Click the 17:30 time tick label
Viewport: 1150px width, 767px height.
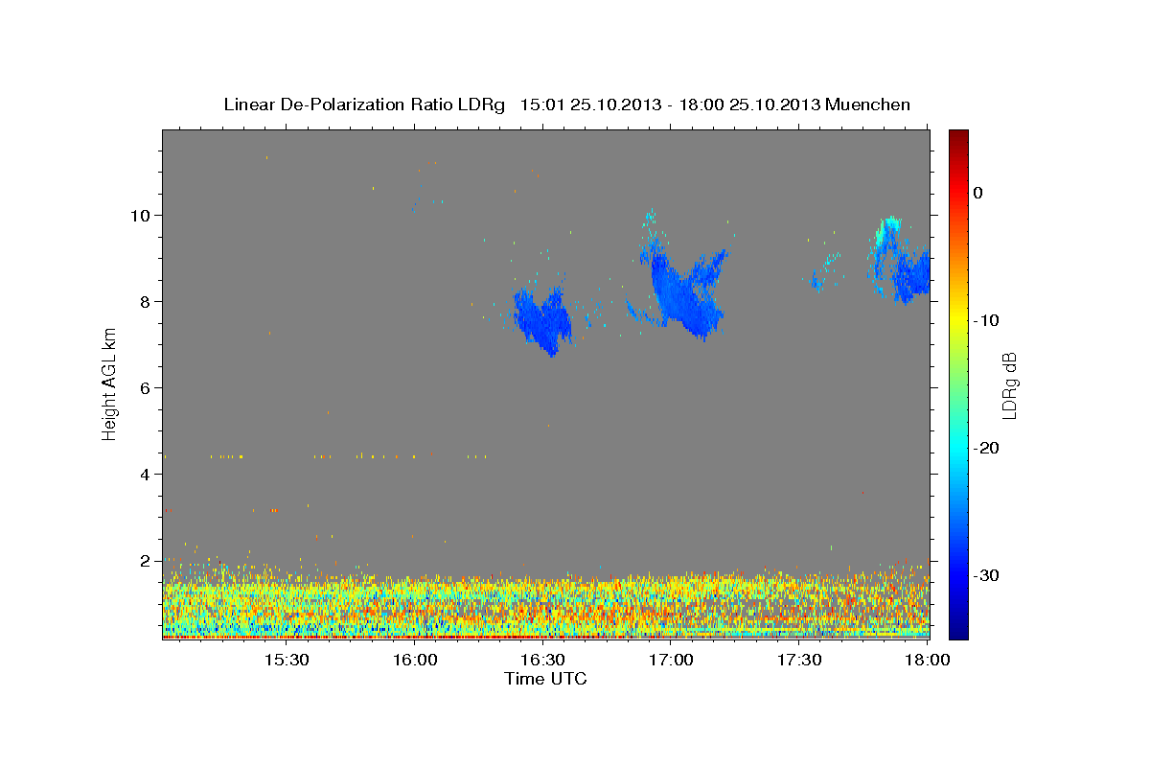[800, 661]
